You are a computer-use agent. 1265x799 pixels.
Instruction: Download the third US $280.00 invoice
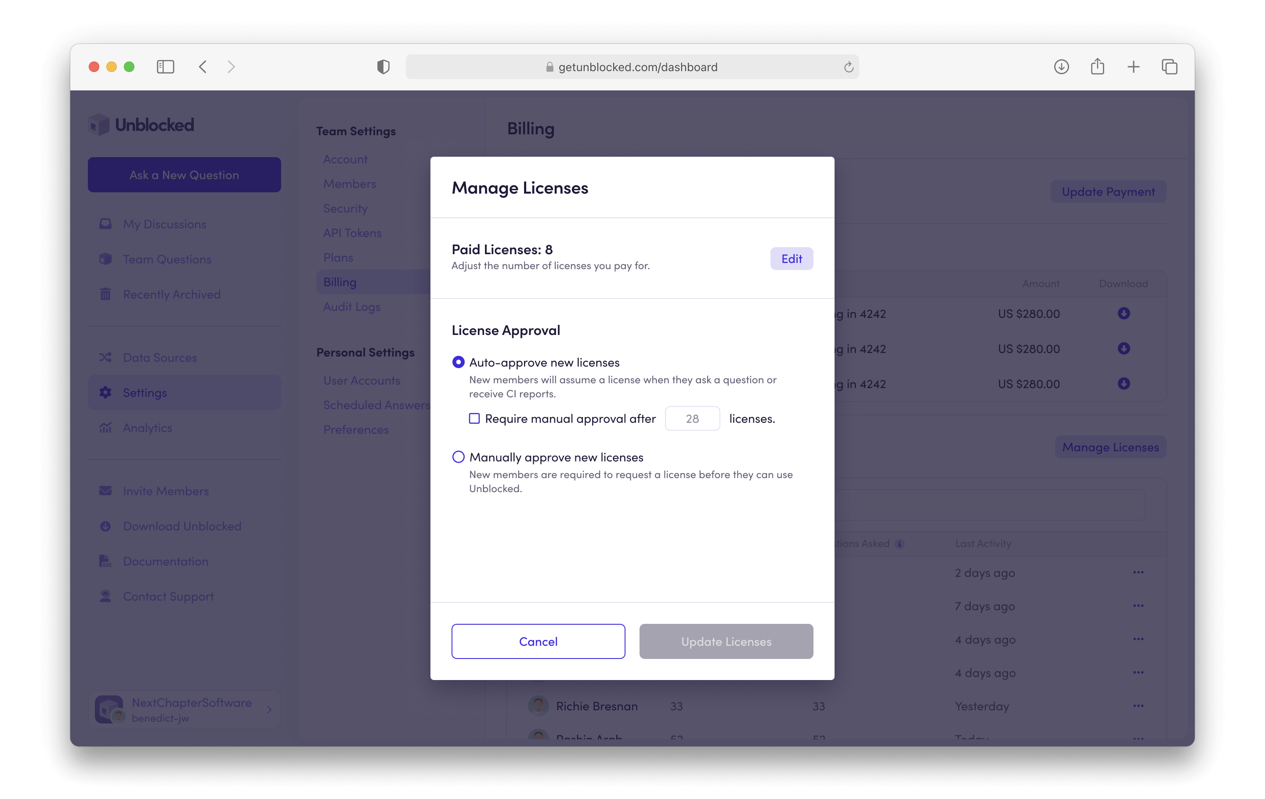[1123, 384]
